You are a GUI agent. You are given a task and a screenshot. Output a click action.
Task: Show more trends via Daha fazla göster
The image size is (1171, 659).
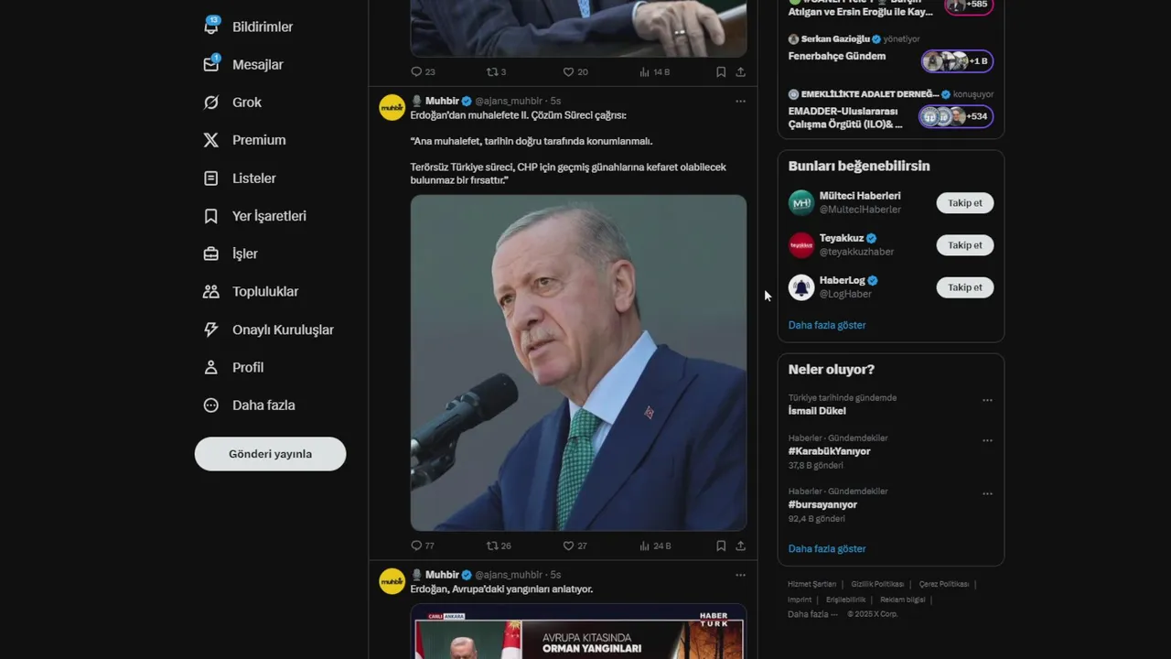tap(827, 548)
